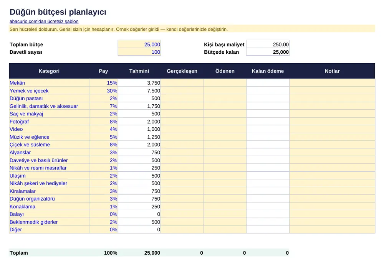Select the Diğer category cell
Screen dimensions: 384x265
[x=49, y=229]
